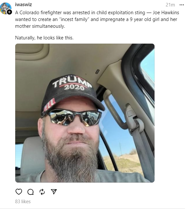This screenshot has width=196, height=209.
Task: Visit the iwaswiz username link
Action: (23, 5)
